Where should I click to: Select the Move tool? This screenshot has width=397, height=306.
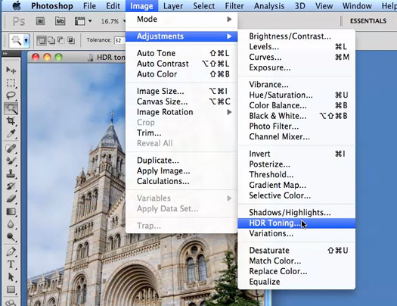[x=11, y=70]
